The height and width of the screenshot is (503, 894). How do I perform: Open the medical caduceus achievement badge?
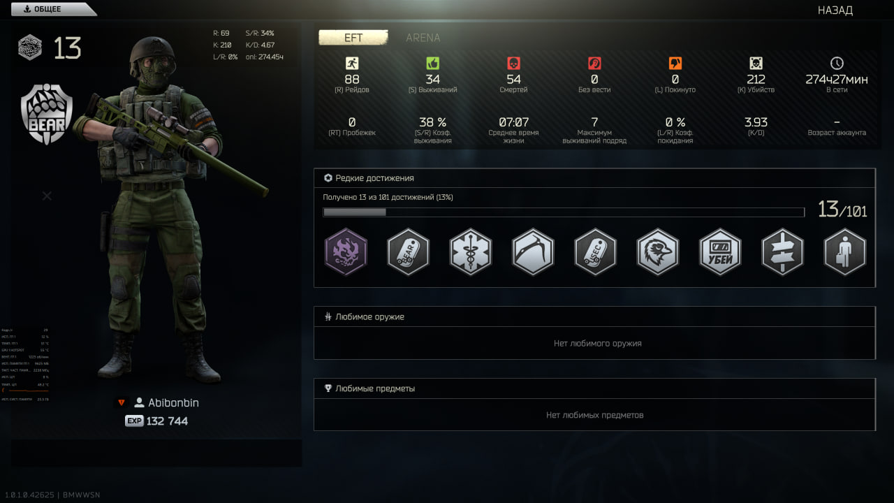(471, 251)
